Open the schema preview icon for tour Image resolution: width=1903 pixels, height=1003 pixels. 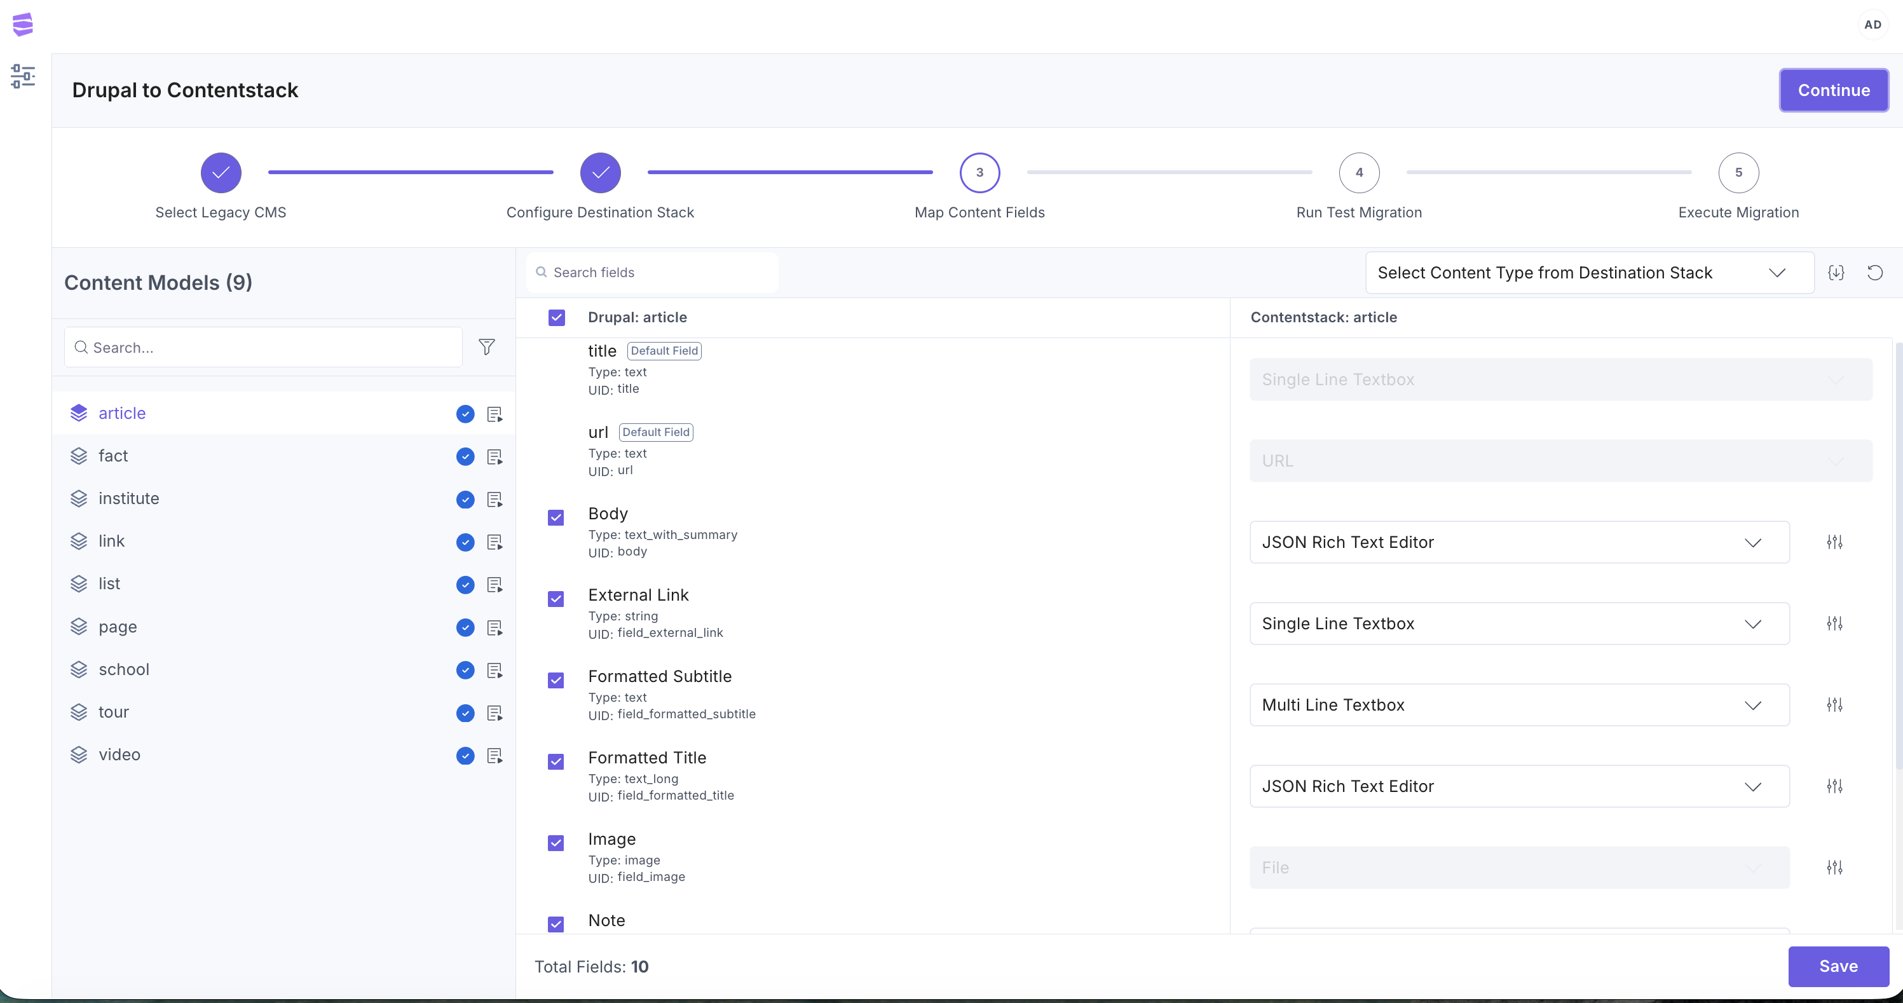(x=495, y=713)
